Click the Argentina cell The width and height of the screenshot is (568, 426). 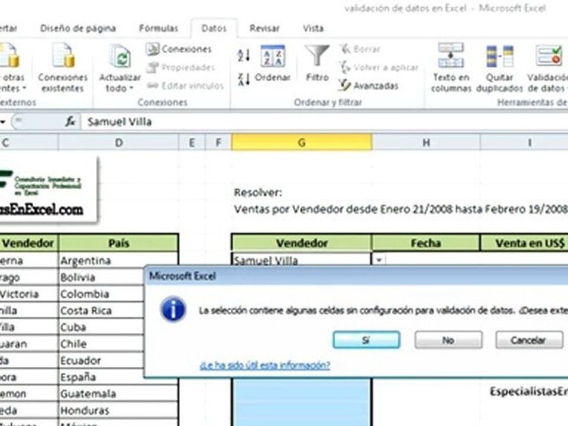click(118, 260)
